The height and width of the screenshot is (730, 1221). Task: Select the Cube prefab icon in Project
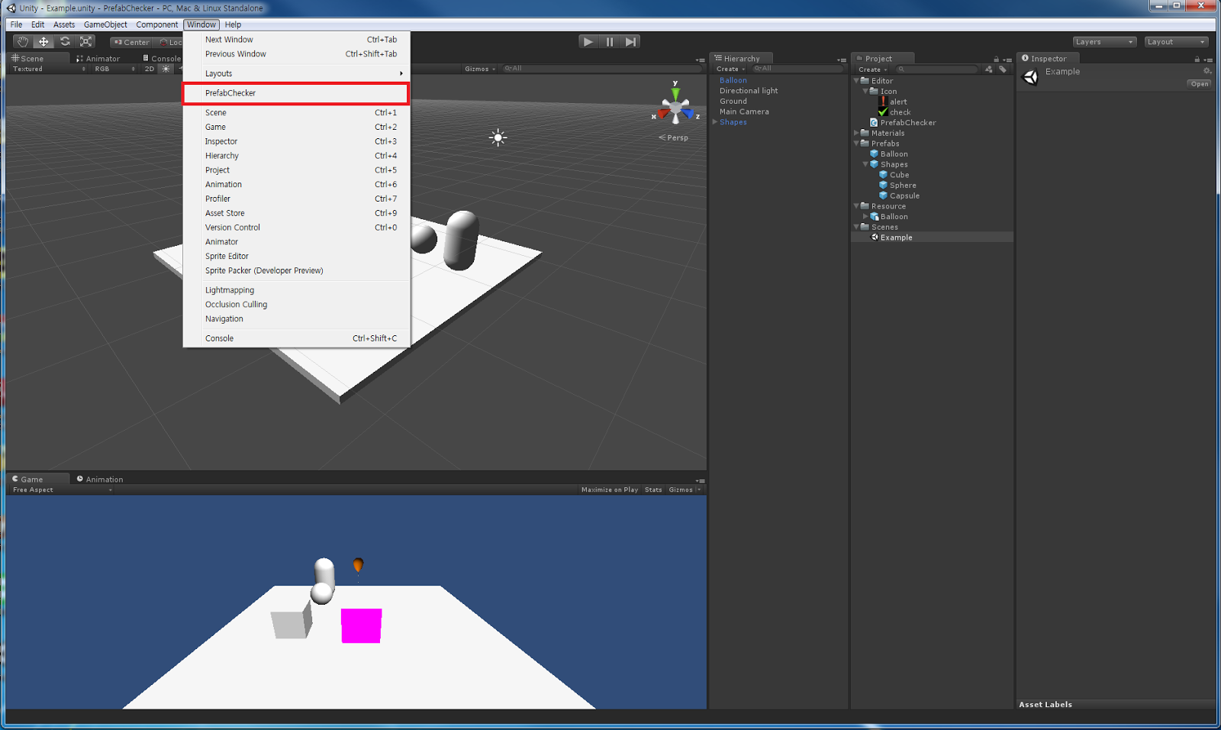tap(883, 175)
